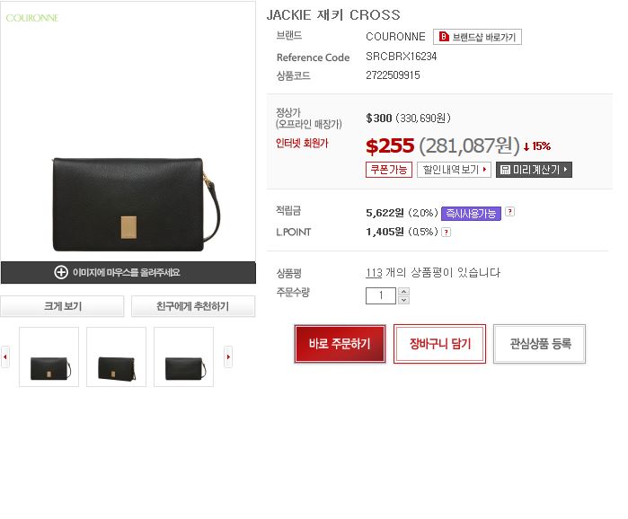Click the order quantity input field
This screenshot has width=628, height=519.
point(381,295)
